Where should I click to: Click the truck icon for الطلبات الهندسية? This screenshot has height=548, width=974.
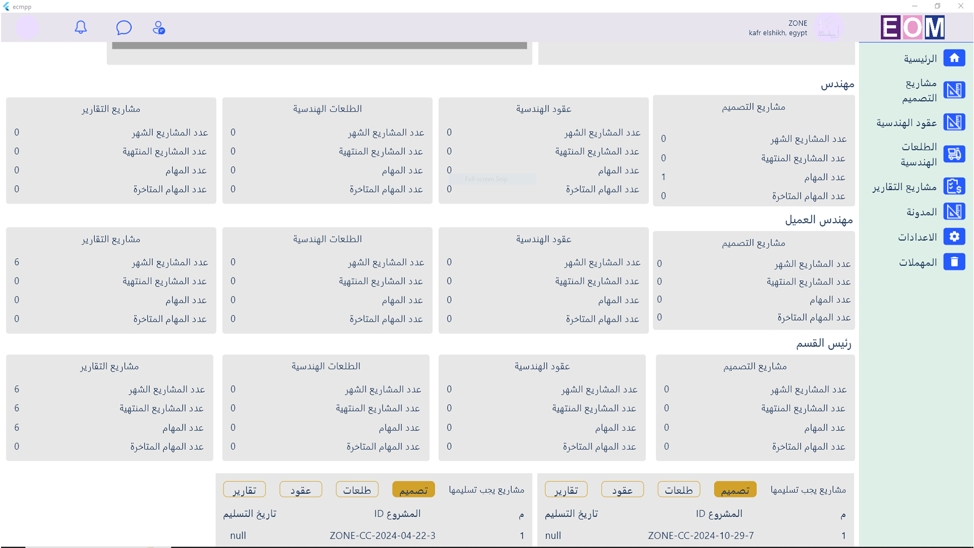coord(954,154)
